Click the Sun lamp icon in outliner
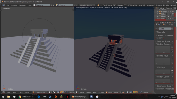 click(x=160, y=19)
